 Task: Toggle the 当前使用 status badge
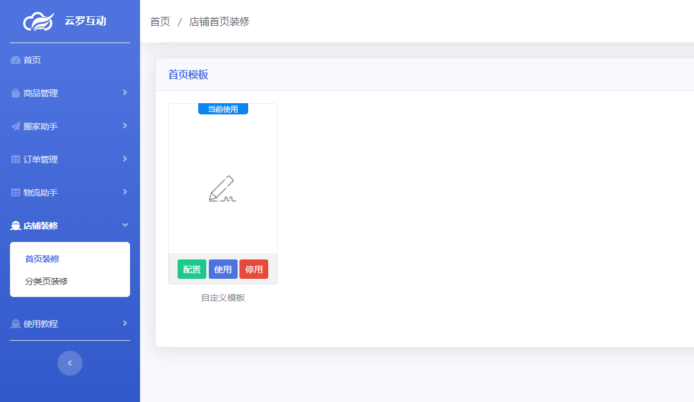pos(223,108)
